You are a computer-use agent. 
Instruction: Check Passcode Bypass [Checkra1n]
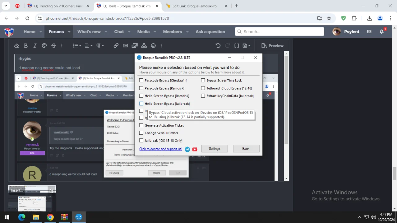click(141, 81)
